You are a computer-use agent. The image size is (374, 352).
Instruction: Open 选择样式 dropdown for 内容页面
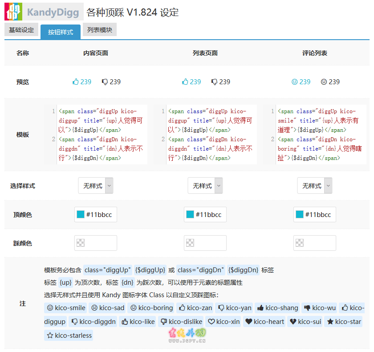tap(96, 185)
